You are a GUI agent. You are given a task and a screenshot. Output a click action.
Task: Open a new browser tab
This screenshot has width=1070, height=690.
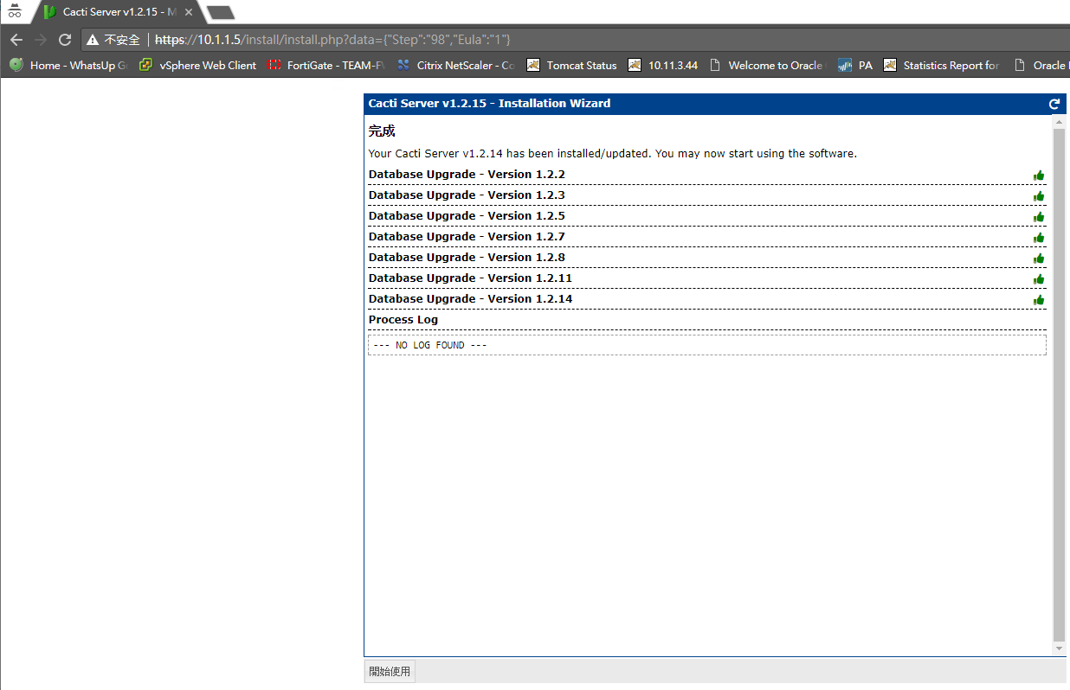[221, 12]
